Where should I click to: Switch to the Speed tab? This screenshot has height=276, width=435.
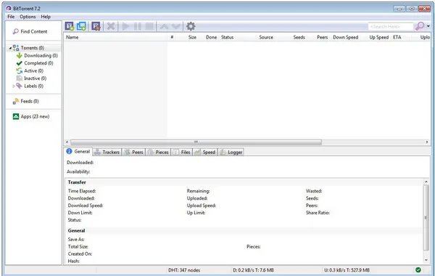point(204,152)
